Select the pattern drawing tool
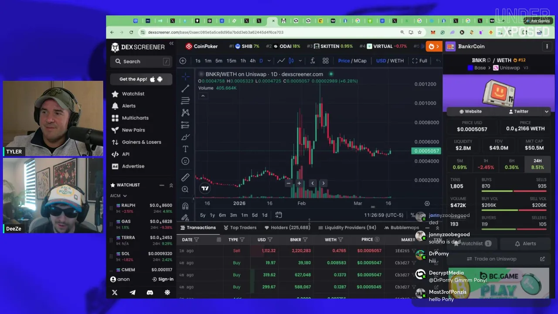Screen dimensions: 558x314 (185, 113)
